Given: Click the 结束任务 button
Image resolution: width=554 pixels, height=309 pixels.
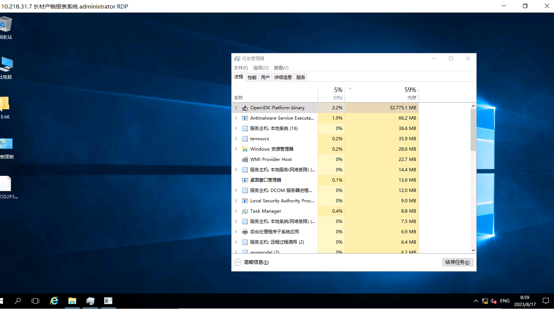Looking at the screenshot, I should (x=458, y=262).
